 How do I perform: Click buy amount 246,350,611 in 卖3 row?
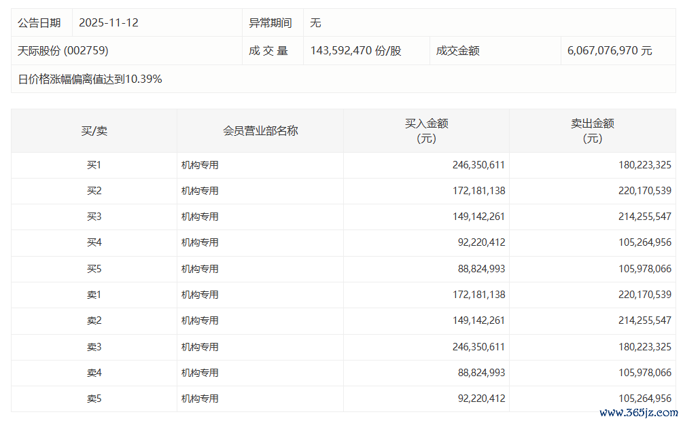pos(478,347)
